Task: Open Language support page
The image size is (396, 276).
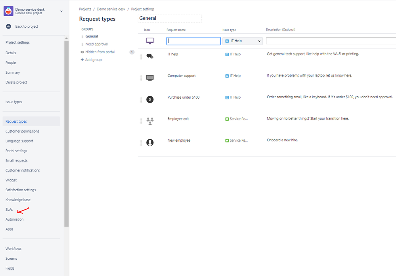Action: 19,141
